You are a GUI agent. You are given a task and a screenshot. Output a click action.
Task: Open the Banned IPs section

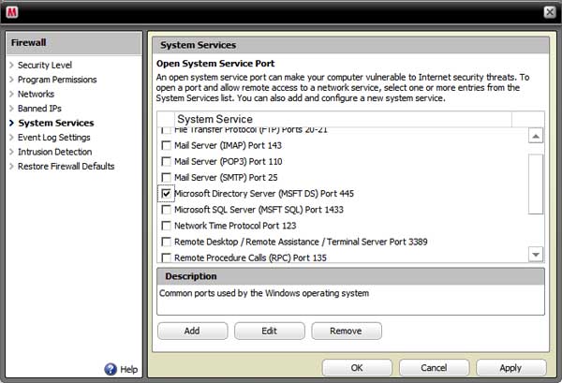click(41, 109)
